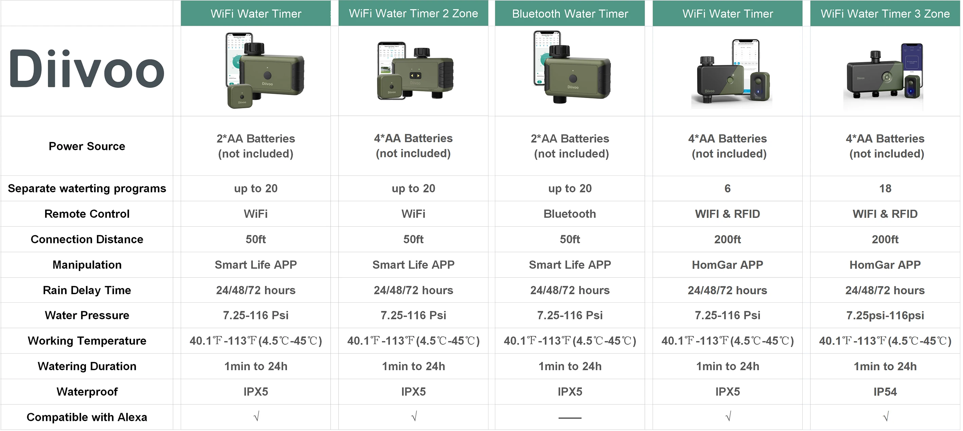The height and width of the screenshot is (431, 963).
Task: Click the 'Separate waterting programs' row label
Action: 87,189
